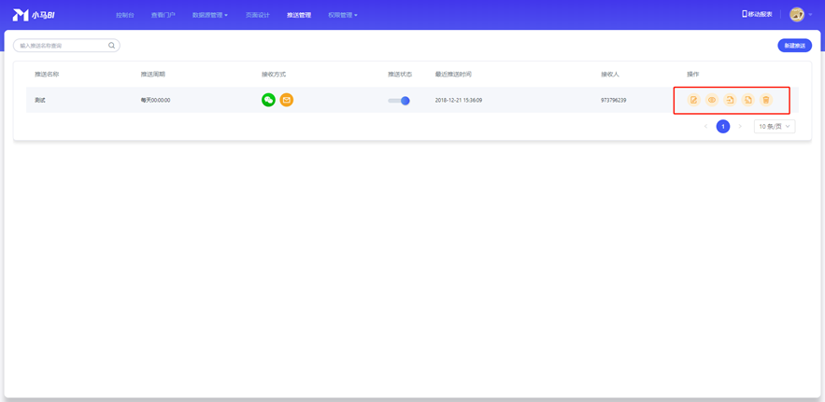Open the 页面设计 menu item
The width and height of the screenshot is (825, 402).
[x=257, y=15]
